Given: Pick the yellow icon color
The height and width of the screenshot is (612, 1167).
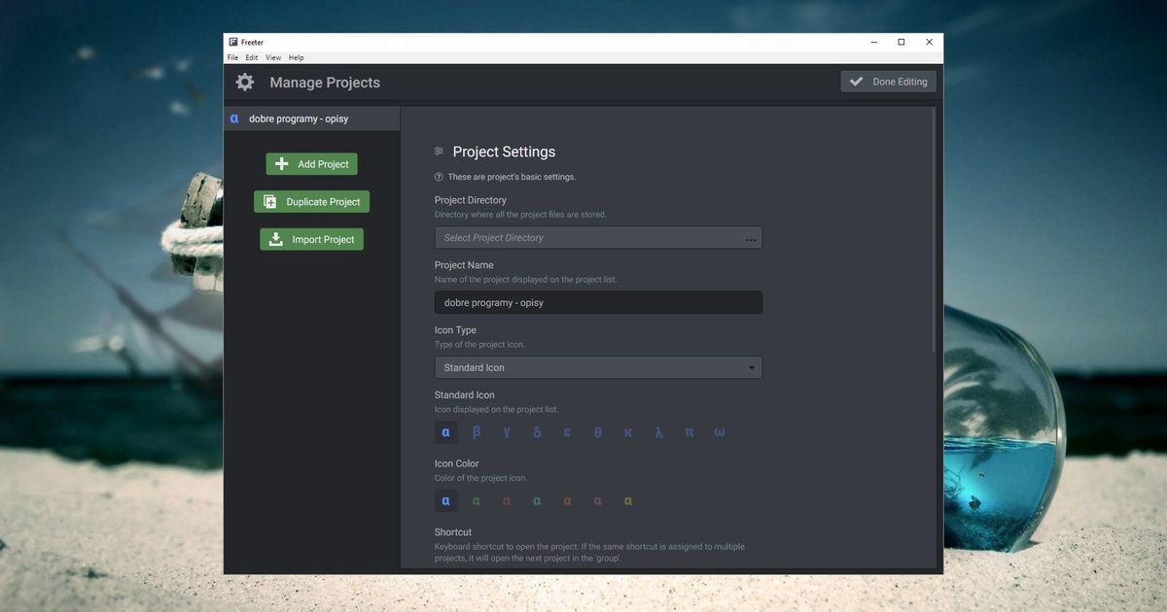Looking at the screenshot, I should [628, 501].
